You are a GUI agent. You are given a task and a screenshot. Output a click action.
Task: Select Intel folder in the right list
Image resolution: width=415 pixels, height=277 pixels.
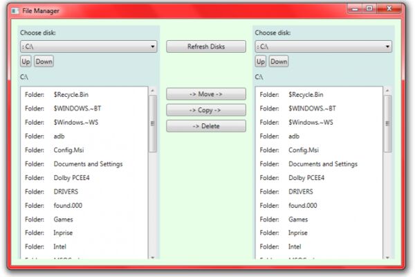click(x=319, y=247)
